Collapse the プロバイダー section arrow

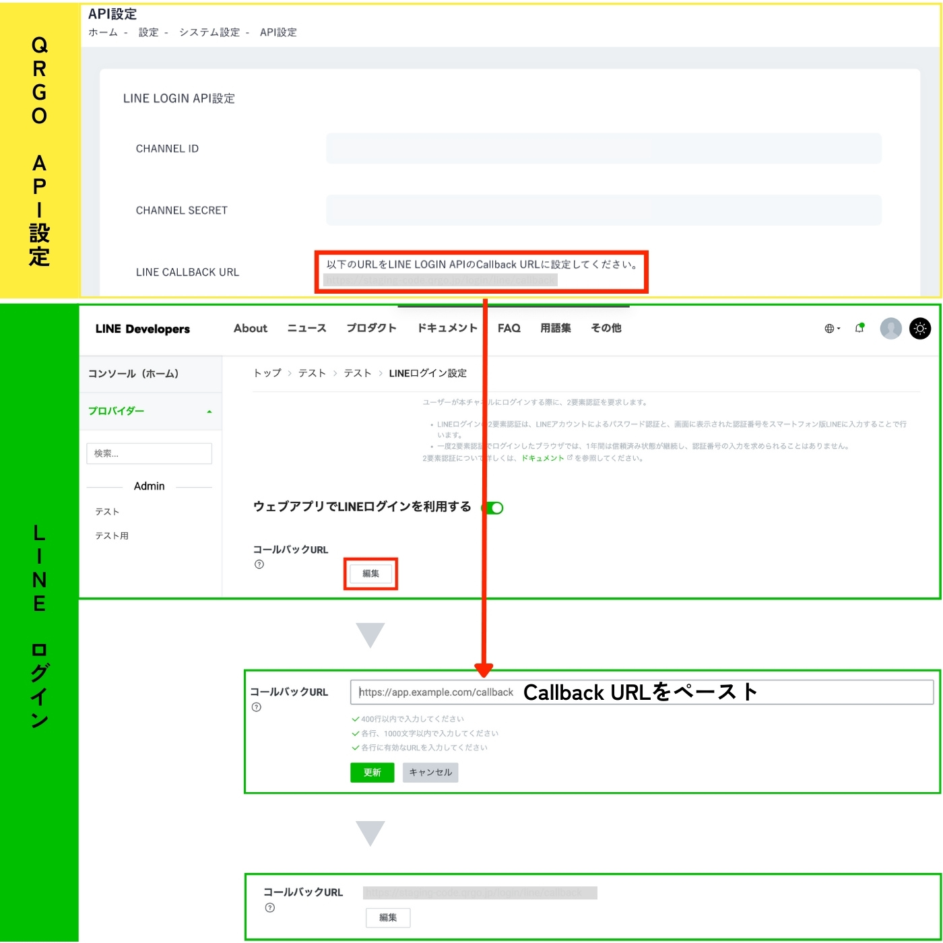pos(209,412)
